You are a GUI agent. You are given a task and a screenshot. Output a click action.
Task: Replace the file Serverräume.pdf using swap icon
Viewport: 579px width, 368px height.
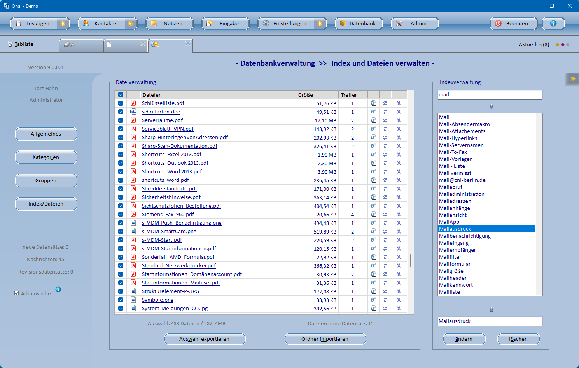tap(385, 120)
